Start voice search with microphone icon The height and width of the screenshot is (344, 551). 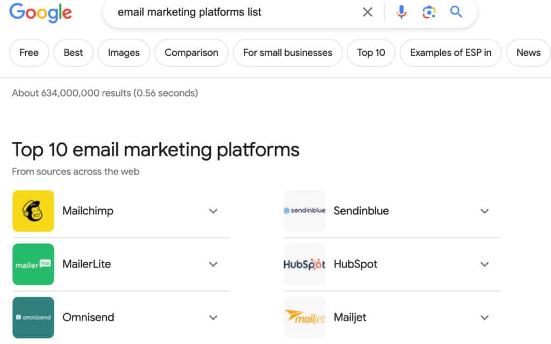pos(401,12)
